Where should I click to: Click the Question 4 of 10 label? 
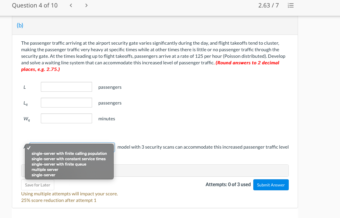pyautogui.click(x=35, y=5)
